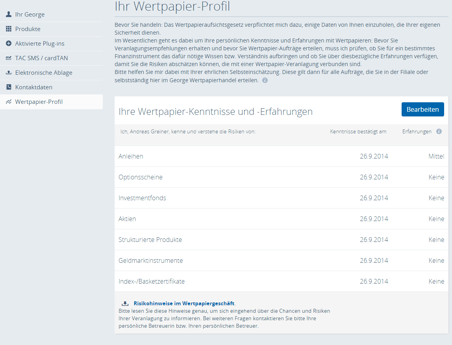This screenshot has width=452, height=345.
Task: Click the chart icon beside Wertpapier-Profil
Action: [9, 101]
